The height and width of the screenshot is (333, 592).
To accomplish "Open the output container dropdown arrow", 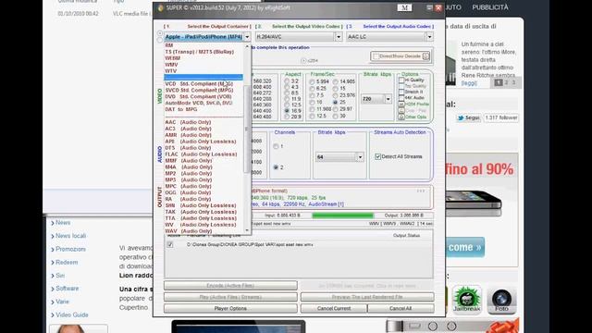I will pyautogui.click(x=247, y=37).
